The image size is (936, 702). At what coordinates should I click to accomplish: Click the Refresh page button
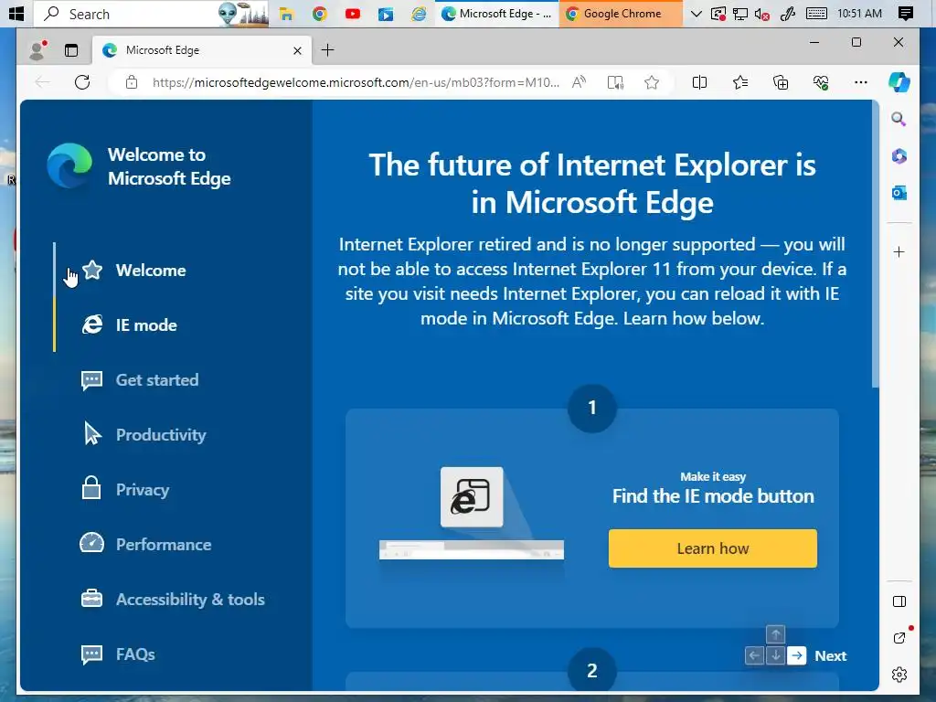click(82, 82)
